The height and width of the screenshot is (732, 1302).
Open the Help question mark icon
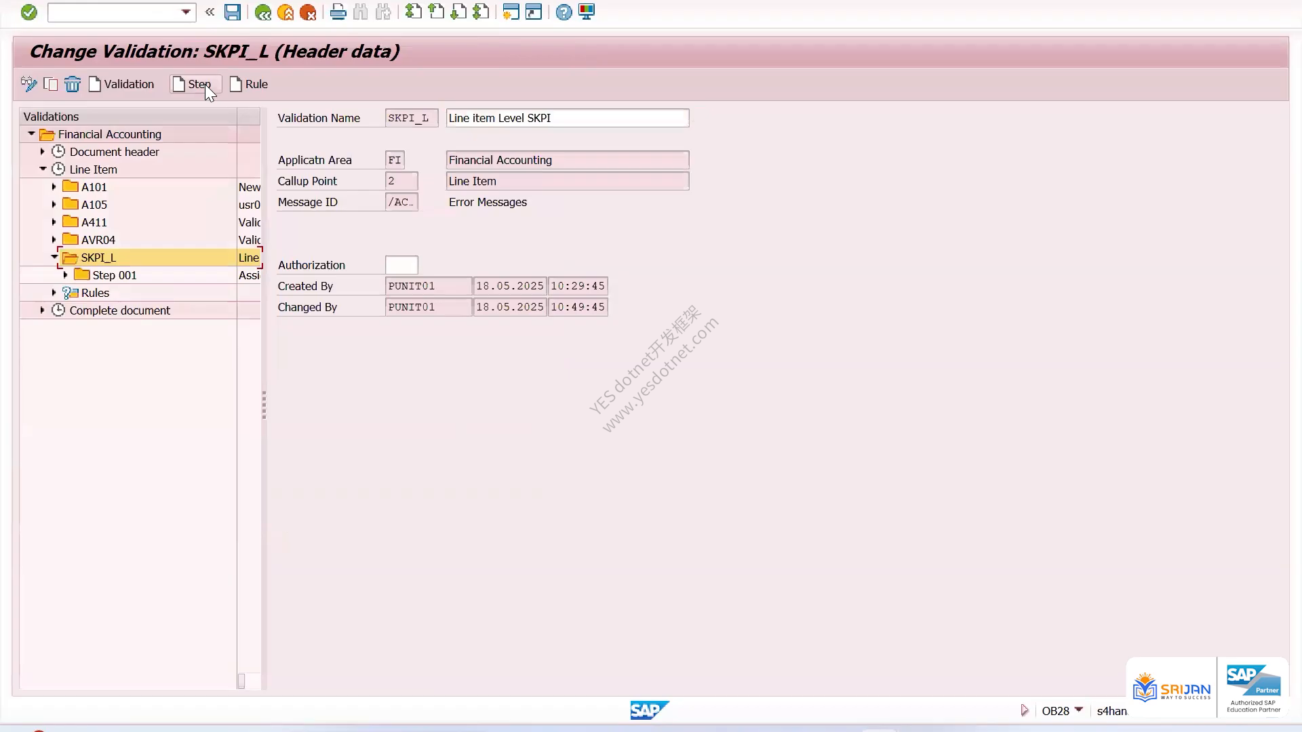[564, 12]
